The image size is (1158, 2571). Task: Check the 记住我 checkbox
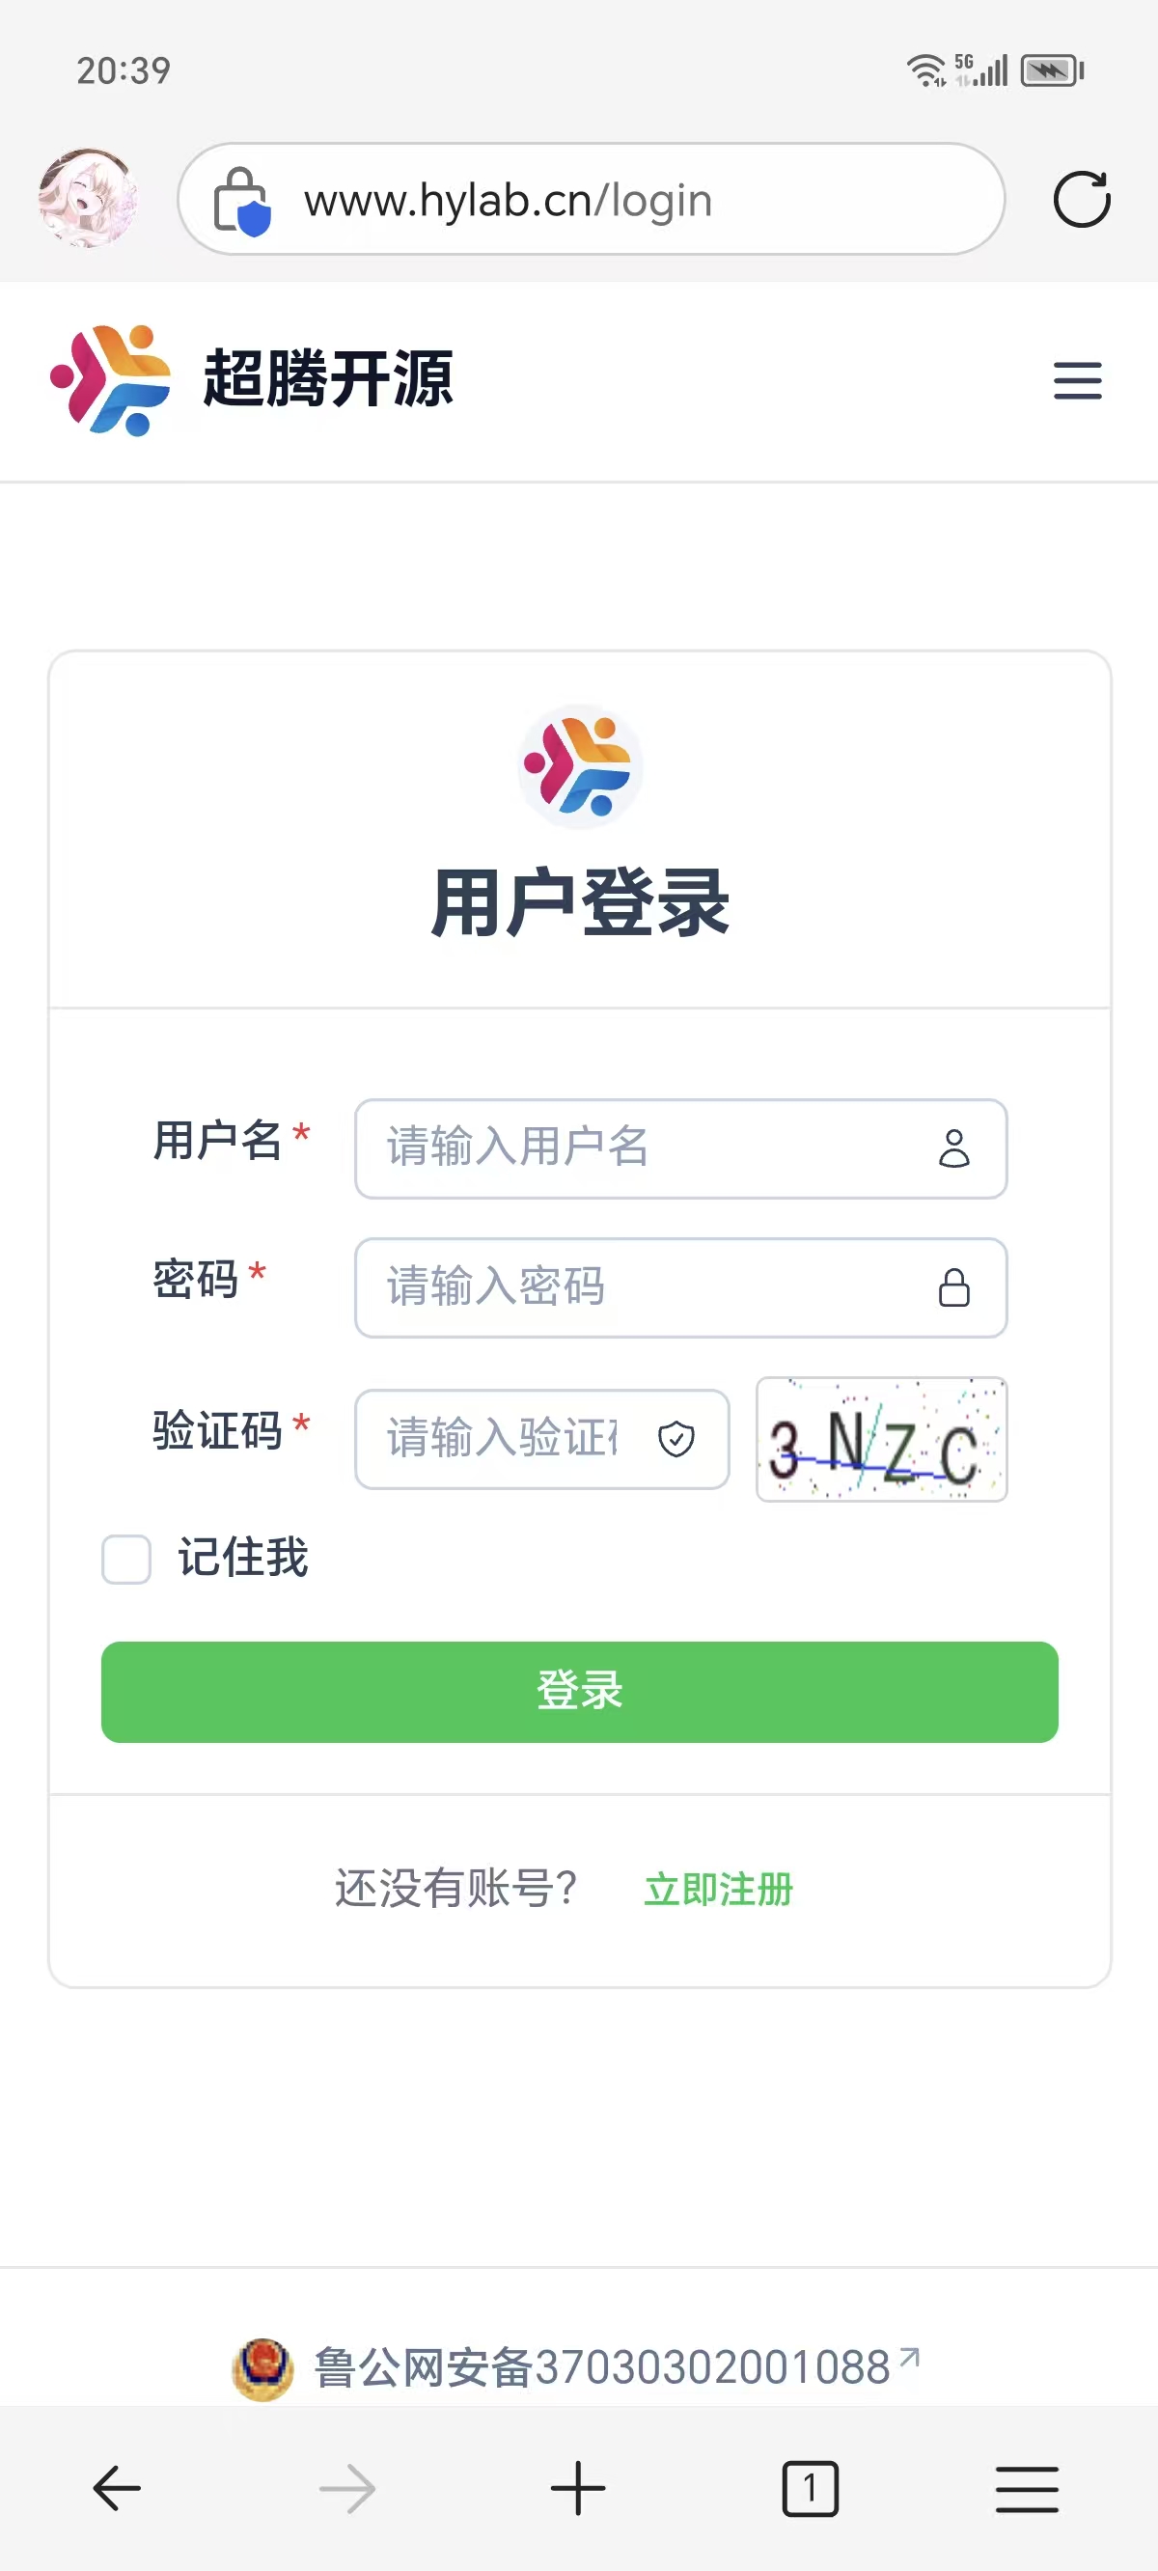126,1559
